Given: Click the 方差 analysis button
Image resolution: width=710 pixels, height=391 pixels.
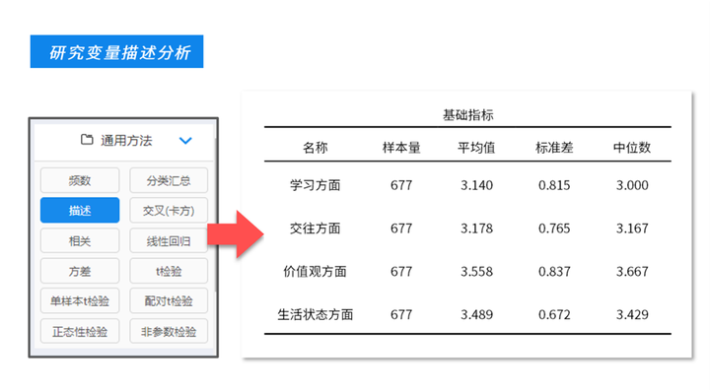Looking at the screenshot, I should (x=80, y=271).
